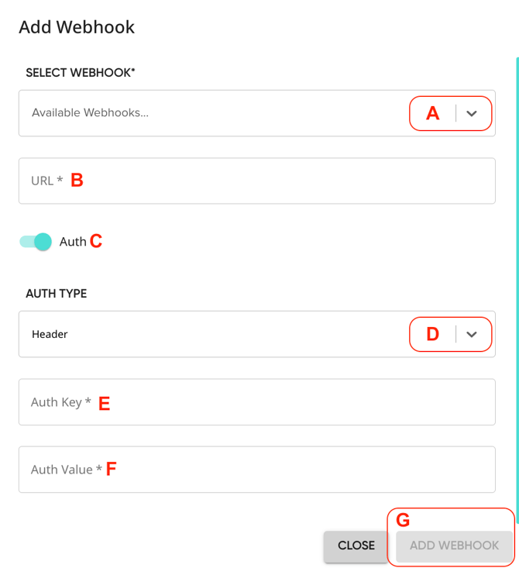Click the "SELECT WEBHOOK*" field label

81,72
